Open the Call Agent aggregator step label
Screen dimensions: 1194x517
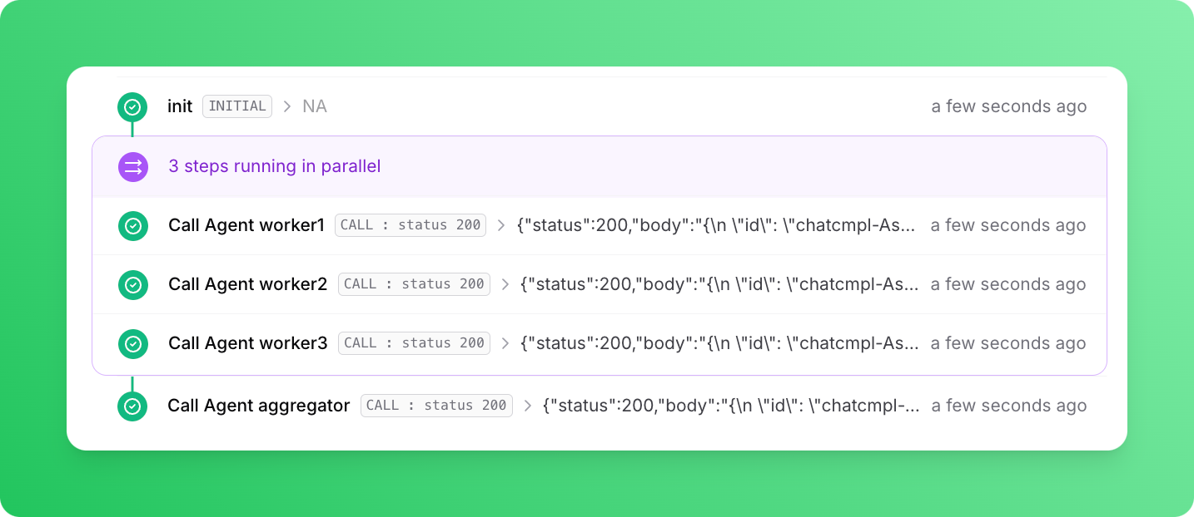point(259,406)
